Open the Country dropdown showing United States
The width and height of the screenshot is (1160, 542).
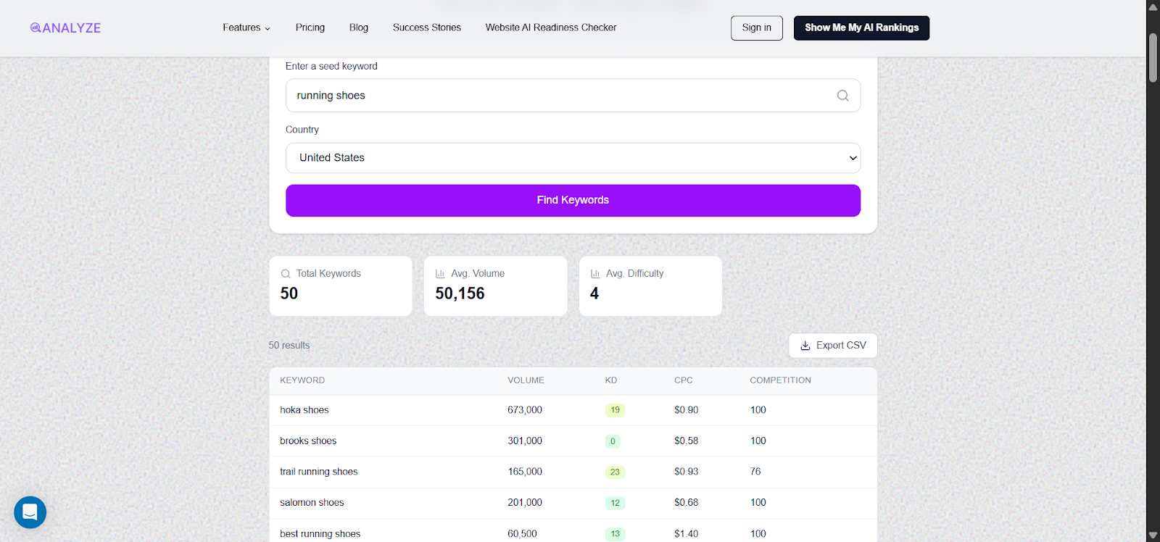point(573,158)
